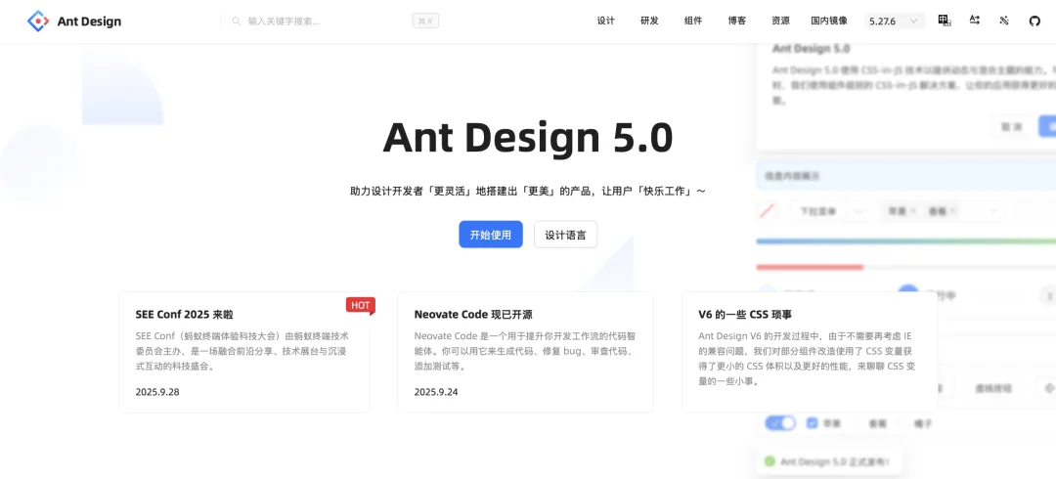The height and width of the screenshot is (479, 1056).
Task: Click the search magnifier icon
Action: (x=237, y=21)
